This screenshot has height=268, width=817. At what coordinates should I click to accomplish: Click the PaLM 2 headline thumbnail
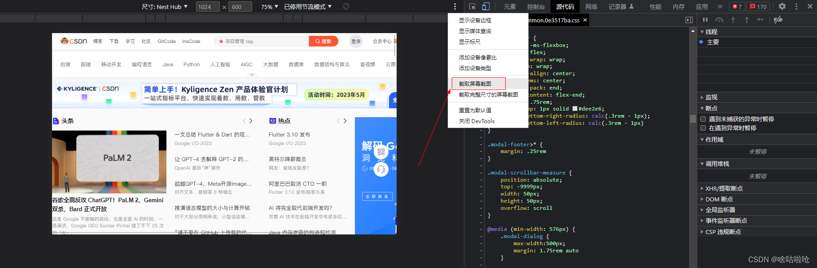[x=109, y=162]
